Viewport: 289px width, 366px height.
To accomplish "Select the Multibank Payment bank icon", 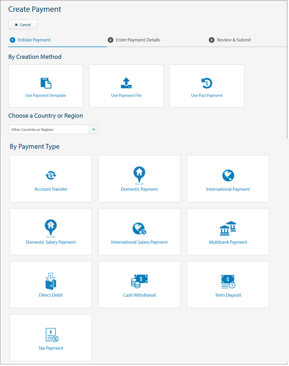I will tap(228, 228).
